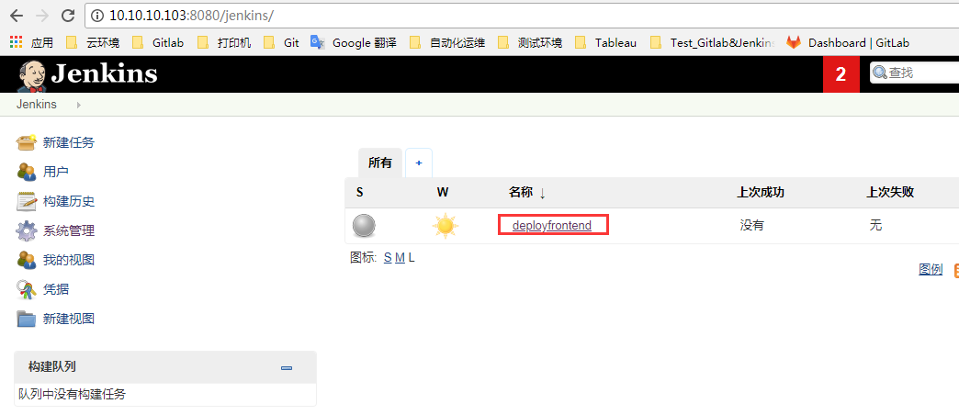
Task: Sort by the 上次失败 column header
Action: (x=890, y=193)
